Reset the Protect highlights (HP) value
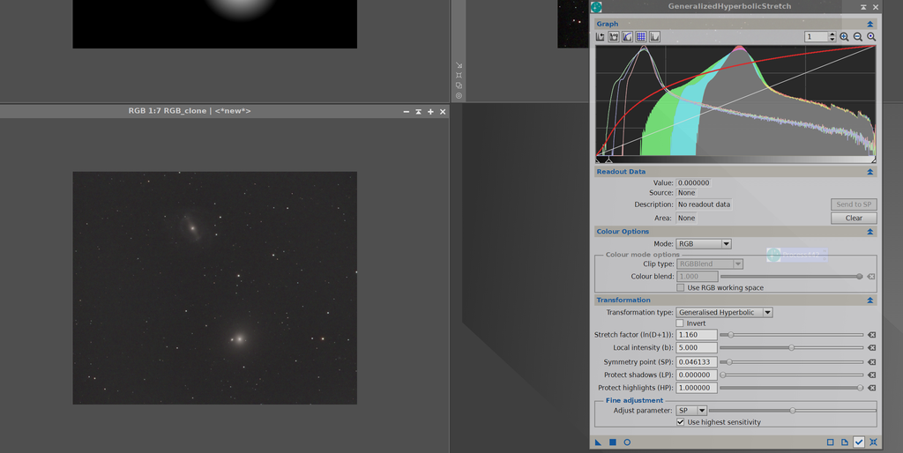903x453 pixels. click(872, 388)
